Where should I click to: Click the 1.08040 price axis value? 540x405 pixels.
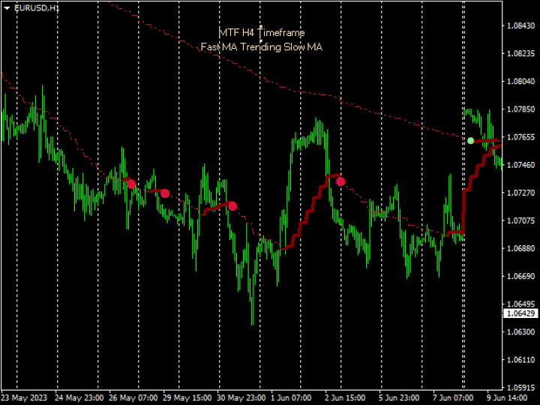(521, 82)
